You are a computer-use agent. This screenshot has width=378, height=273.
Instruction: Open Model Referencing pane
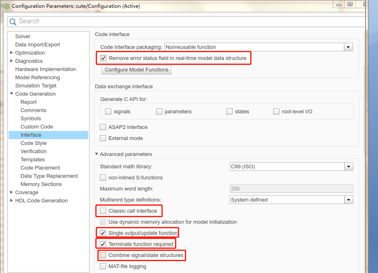38,77
